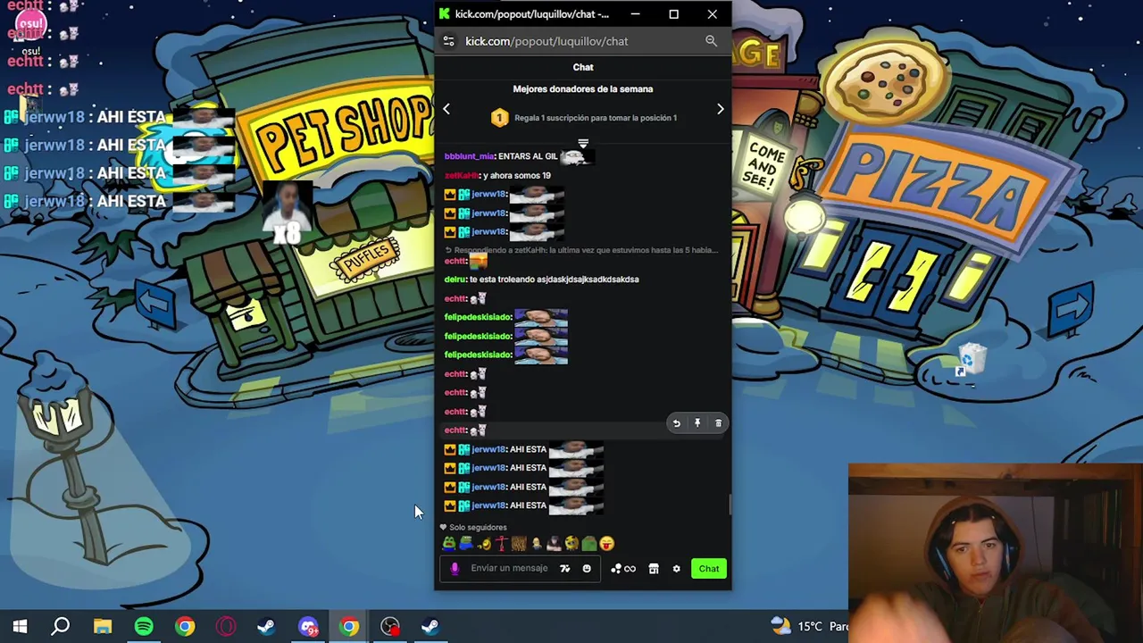This screenshot has width=1143, height=643.
Task: Collapse the top donors panel handle
Action: click(x=583, y=143)
